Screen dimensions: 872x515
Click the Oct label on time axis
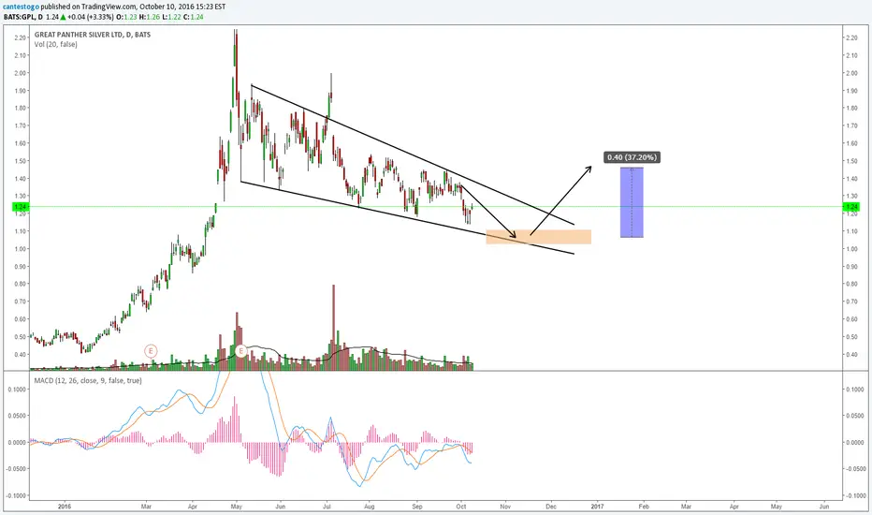461,507
